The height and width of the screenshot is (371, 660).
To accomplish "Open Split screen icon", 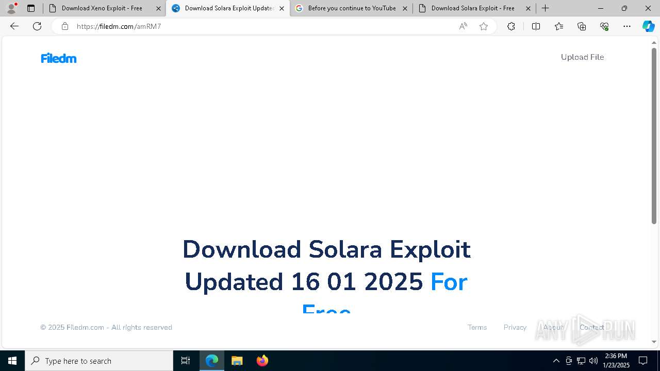I will coord(536,26).
